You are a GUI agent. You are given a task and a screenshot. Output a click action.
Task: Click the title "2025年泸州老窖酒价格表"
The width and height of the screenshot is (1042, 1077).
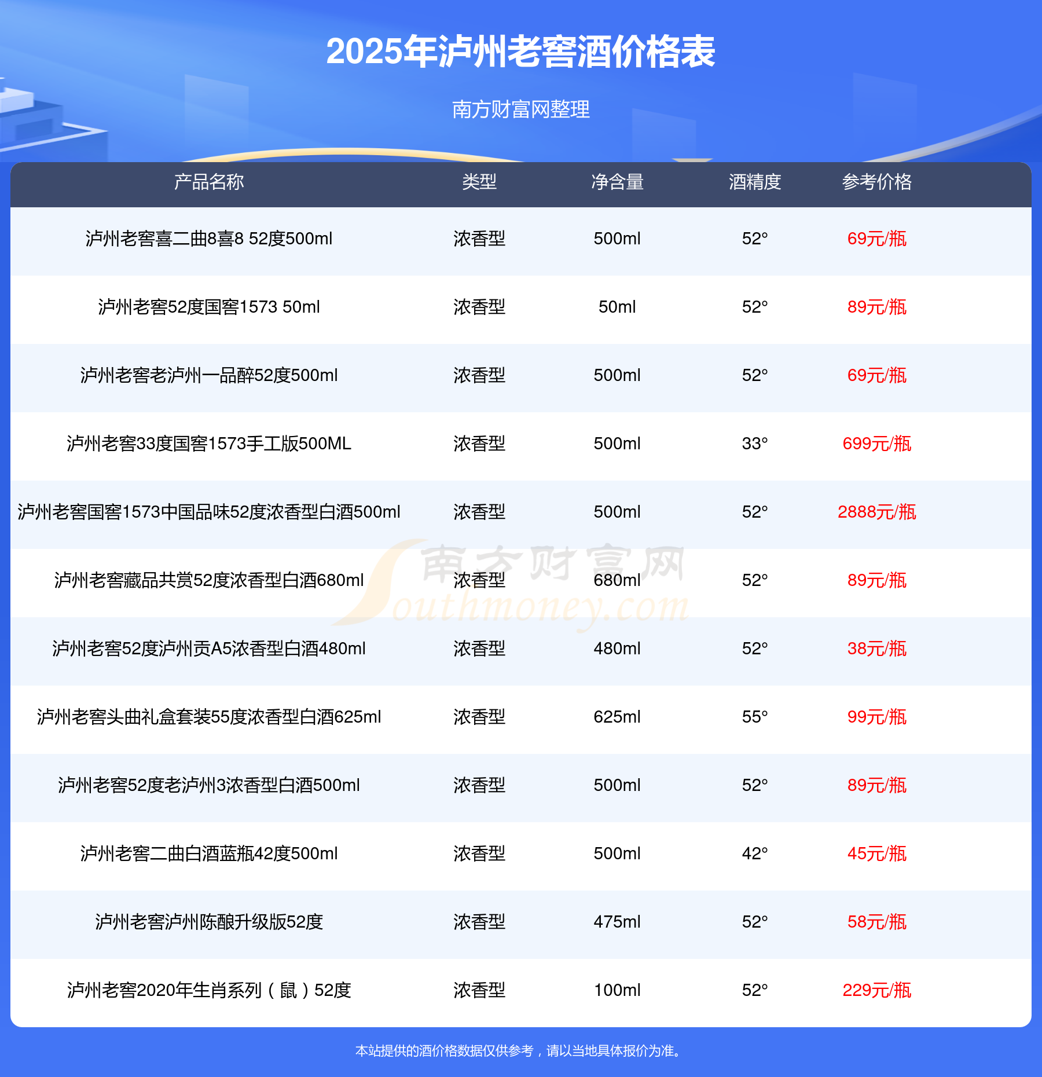pos(521,52)
